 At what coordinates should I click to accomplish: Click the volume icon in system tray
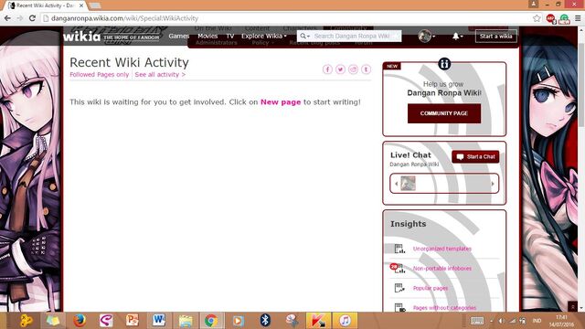[x=502, y=321]
